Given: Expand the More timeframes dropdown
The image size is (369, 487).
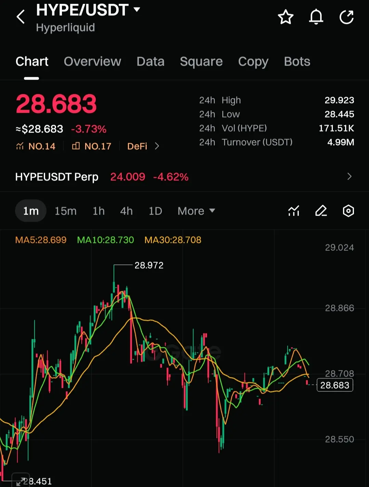Looking at the screenshot, I should pyautogui.click(x=196, y=211).
